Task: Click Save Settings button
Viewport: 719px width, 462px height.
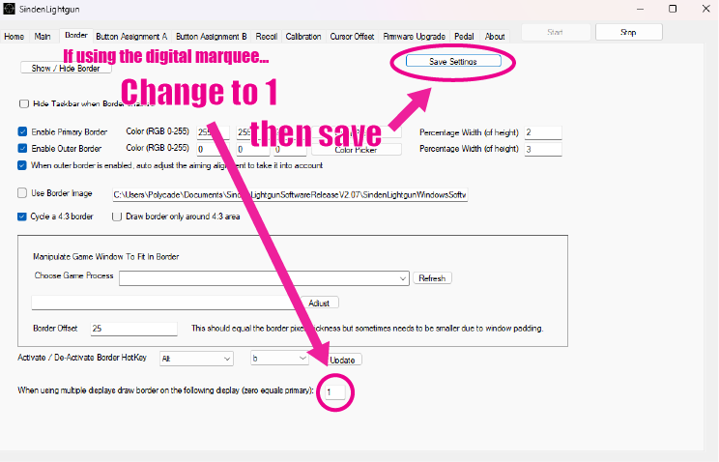Action: pyautogui.click(x=453, y=61)
